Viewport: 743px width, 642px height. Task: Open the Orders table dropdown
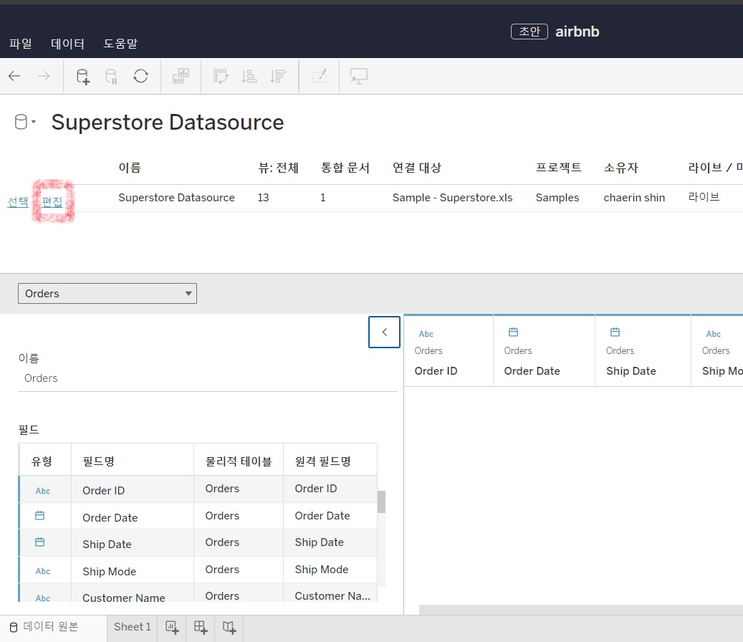[107, 293]
